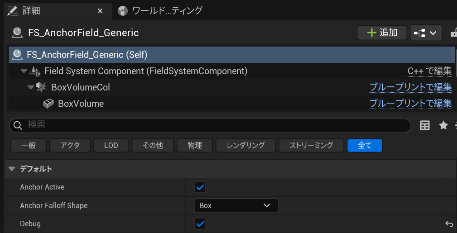Click the favorites star icon
457x233 pixels.
[443, 126]
